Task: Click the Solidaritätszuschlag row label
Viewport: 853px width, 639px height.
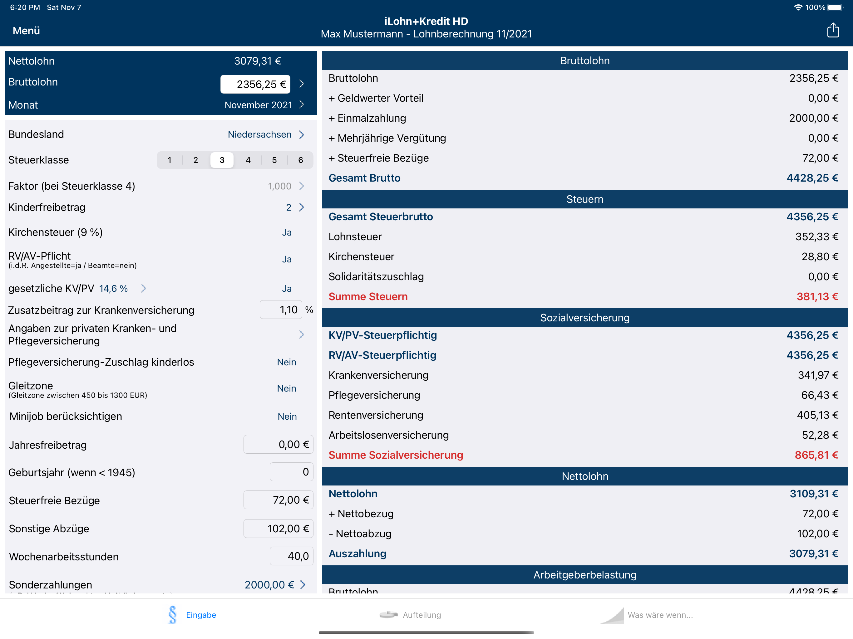Action: pyautogui.click(x=376, y=277)
